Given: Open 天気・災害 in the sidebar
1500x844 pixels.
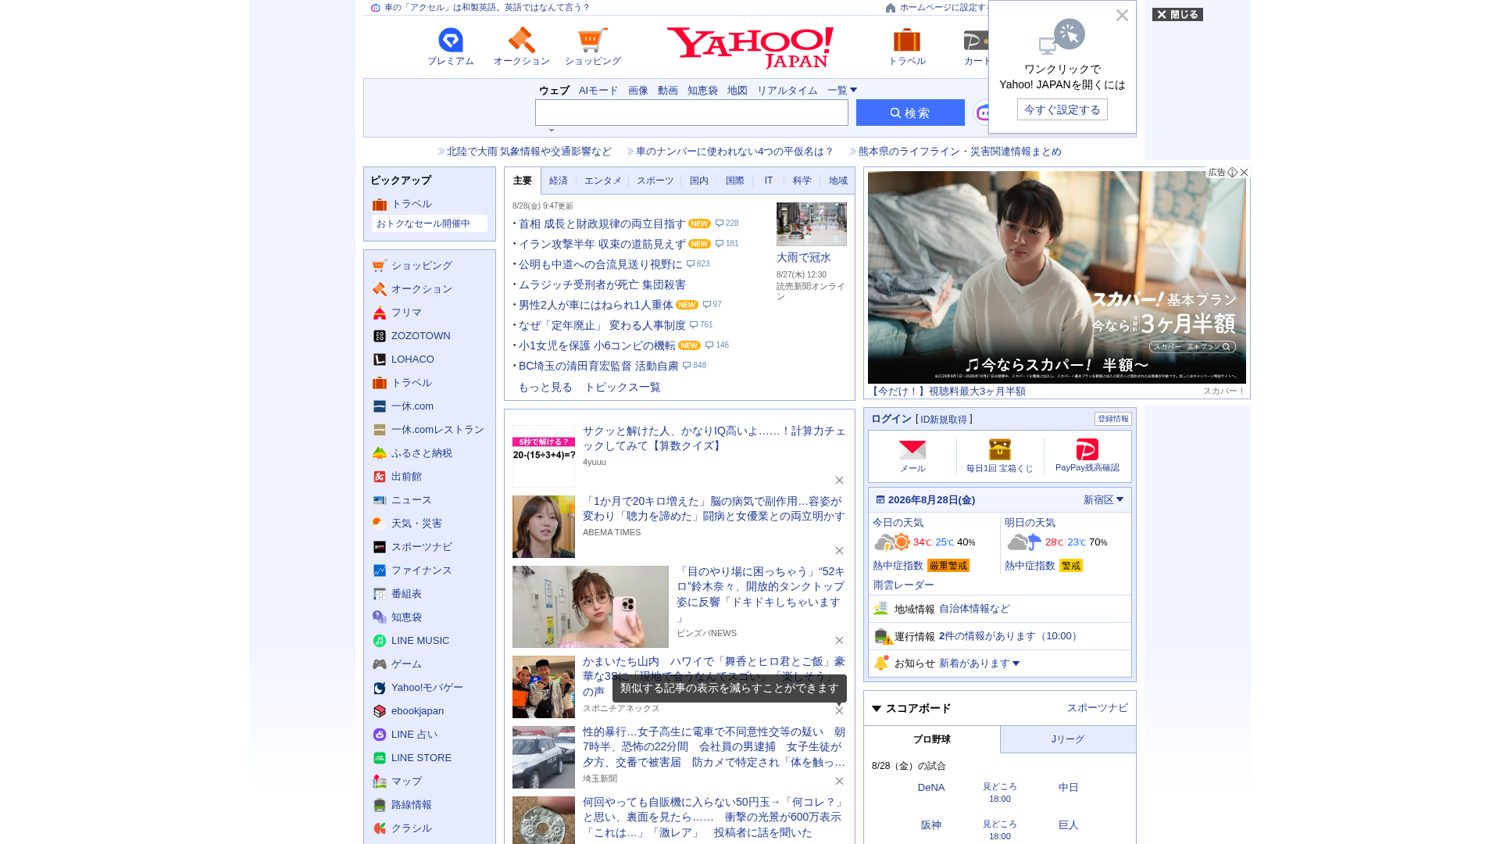Looking at the screenshot, I should tap(416, 524).
